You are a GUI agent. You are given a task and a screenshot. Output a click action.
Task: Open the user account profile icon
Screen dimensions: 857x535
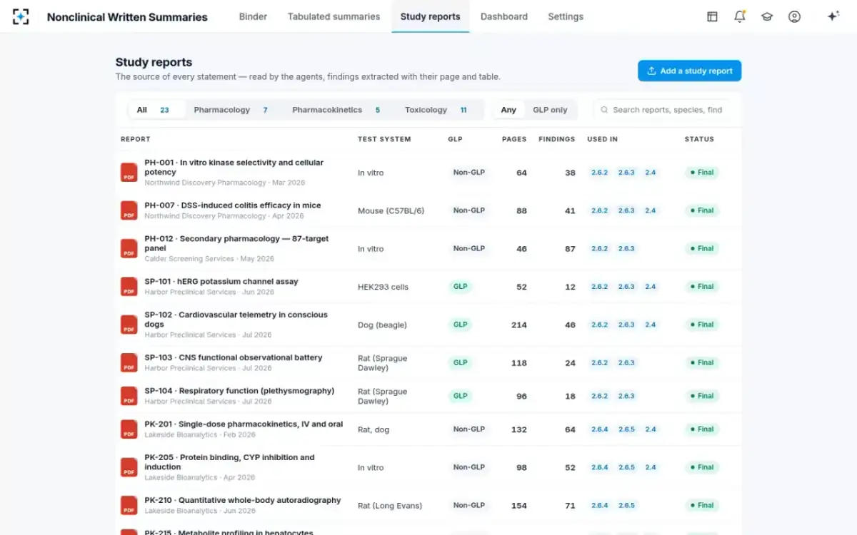(794, 16)
